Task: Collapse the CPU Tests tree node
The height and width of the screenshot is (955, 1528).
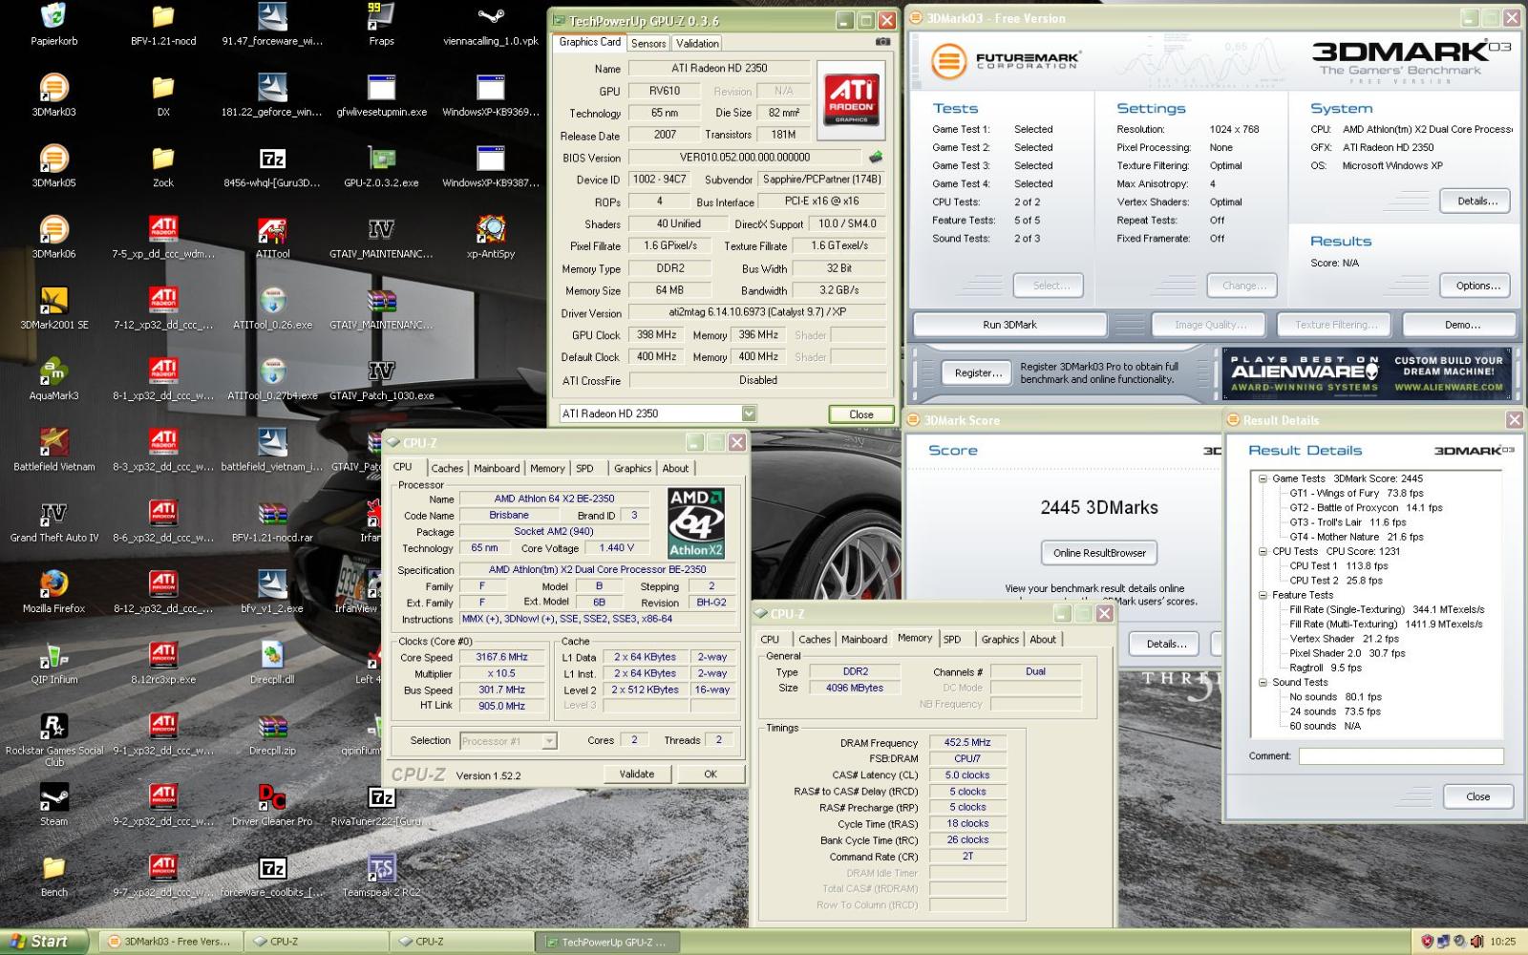Action: [1263, 551]
